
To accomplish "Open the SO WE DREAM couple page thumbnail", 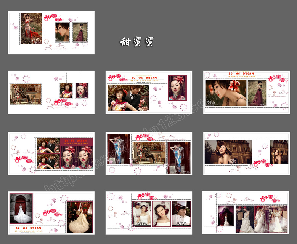I will pyautogui.click(x=149, y=92).
